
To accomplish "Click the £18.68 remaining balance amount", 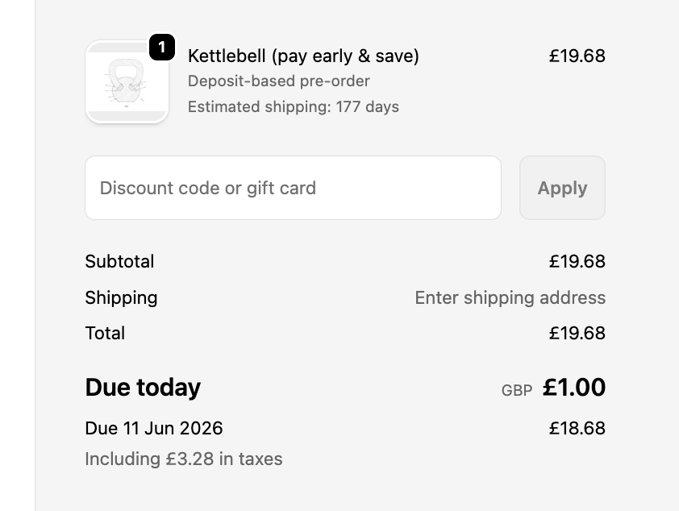I will pyautogui.click(x=577, y=428).
